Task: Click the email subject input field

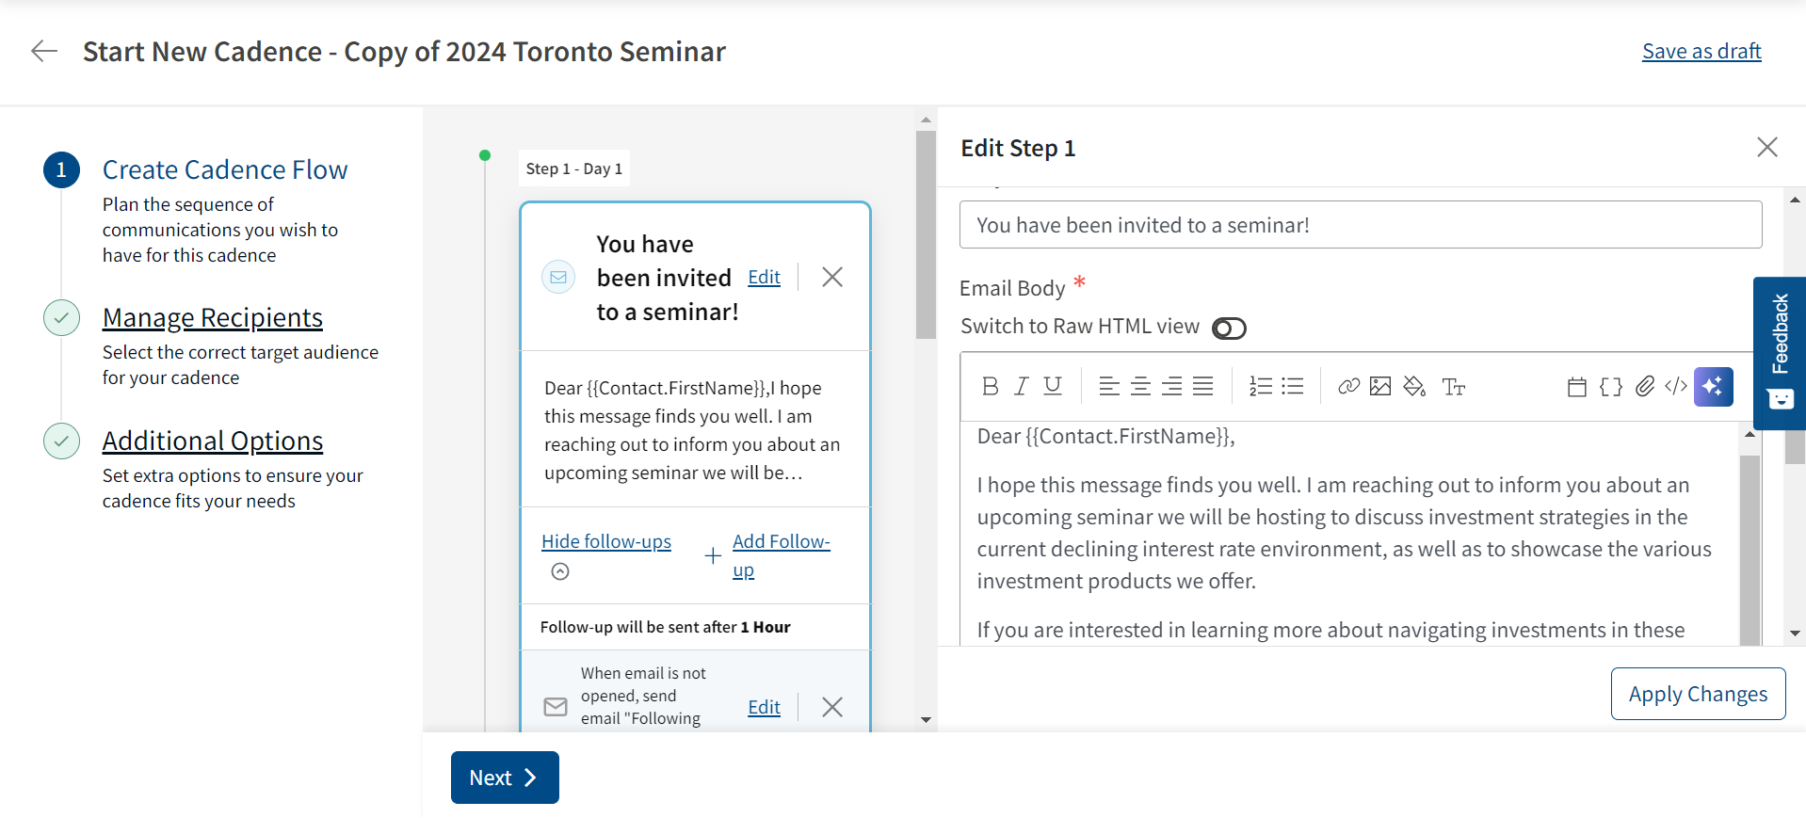Action: tap(1361, 225)
